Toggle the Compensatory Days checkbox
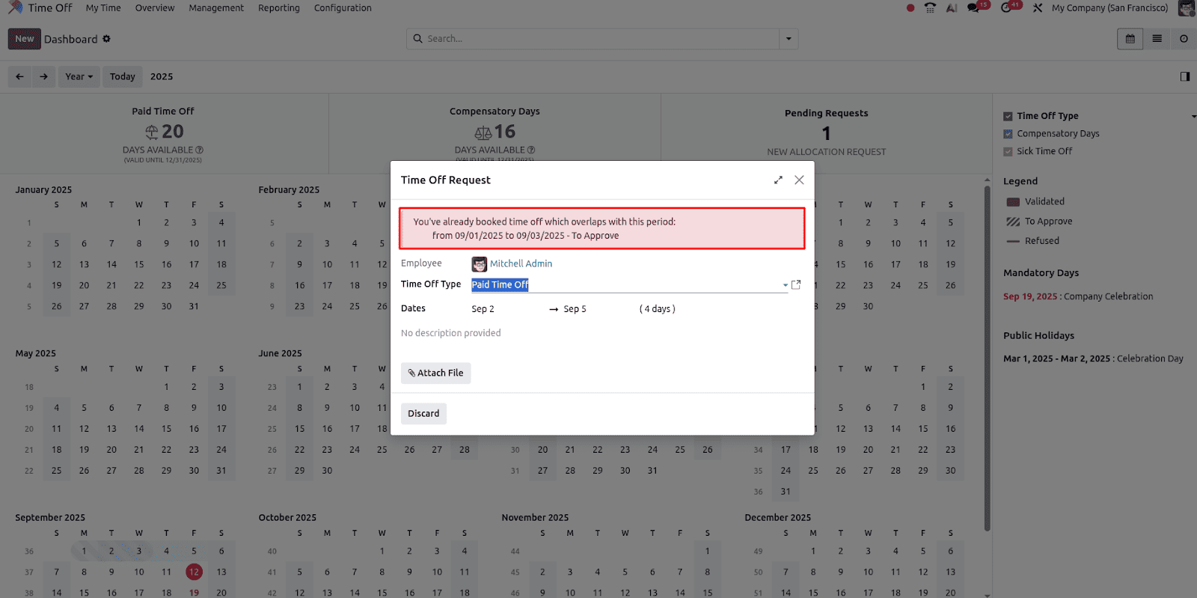This screenshot has height=598, width=1197. (x=1008, y=133)
